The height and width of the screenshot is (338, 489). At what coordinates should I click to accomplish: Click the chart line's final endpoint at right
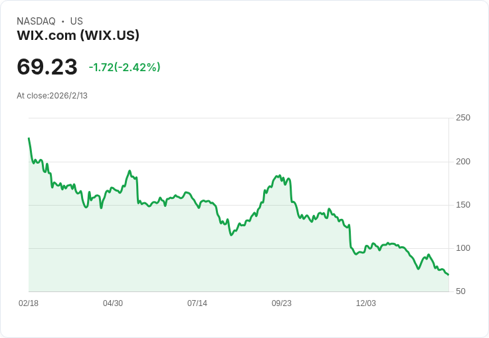(x=448, y=275)
